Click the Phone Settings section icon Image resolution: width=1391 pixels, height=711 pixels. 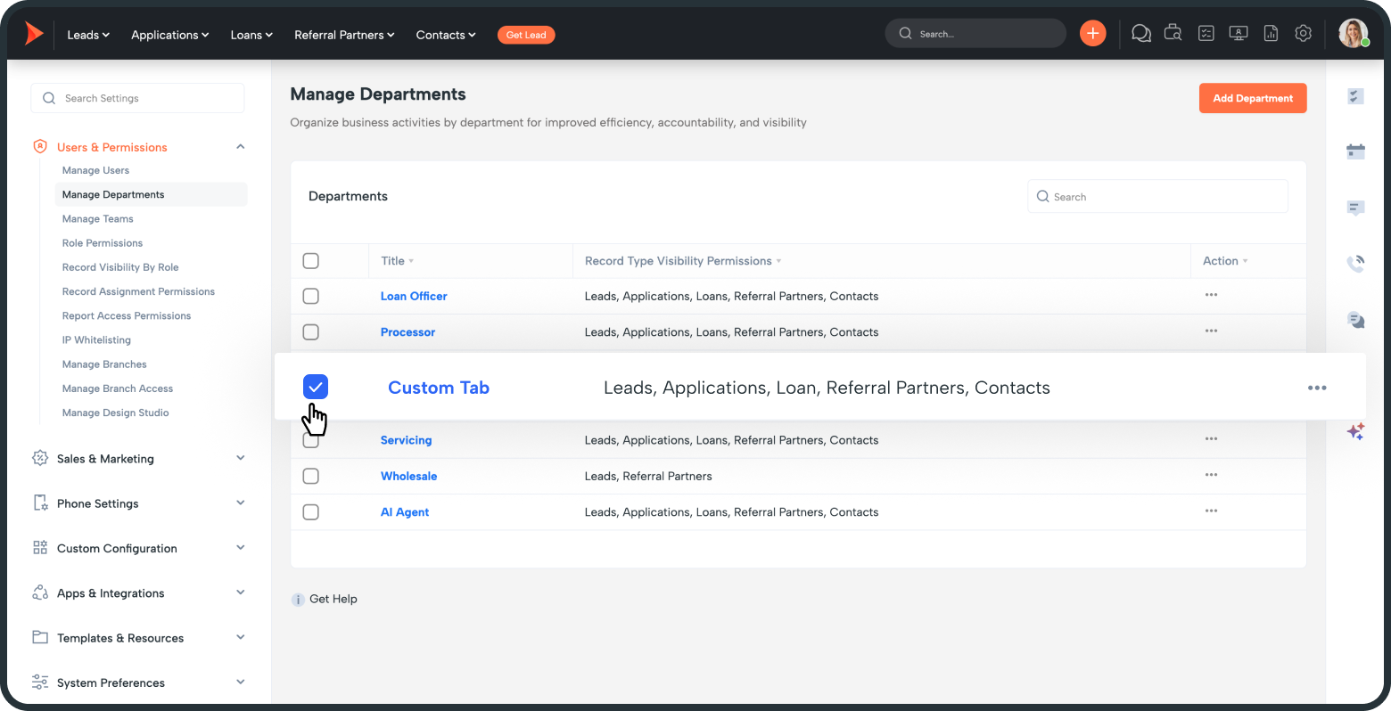(40, 503)
